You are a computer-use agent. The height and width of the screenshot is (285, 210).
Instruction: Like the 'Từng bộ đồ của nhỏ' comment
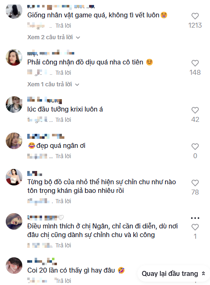tap(195, 183)
